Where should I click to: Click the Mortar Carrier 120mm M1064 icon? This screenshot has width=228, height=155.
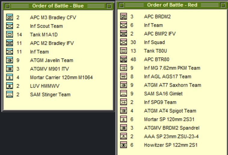(x=9, y=77)
